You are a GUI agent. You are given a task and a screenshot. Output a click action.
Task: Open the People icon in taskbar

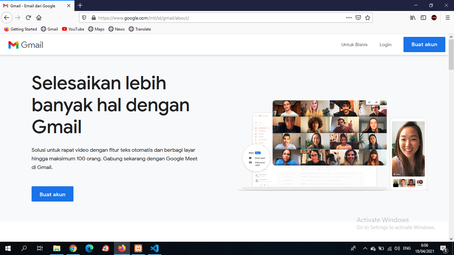coord(353,248)
